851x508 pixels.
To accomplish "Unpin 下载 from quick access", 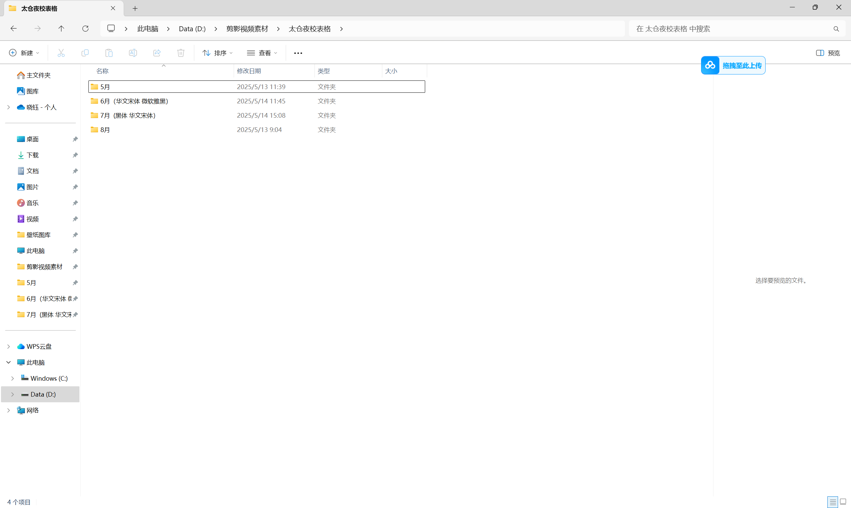I will click(x=75, y=155).
